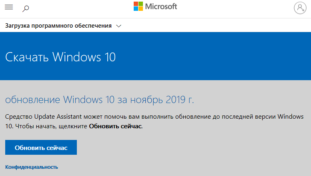
Task: Open the hamburger navigation menu
Action: click(9, 7)
